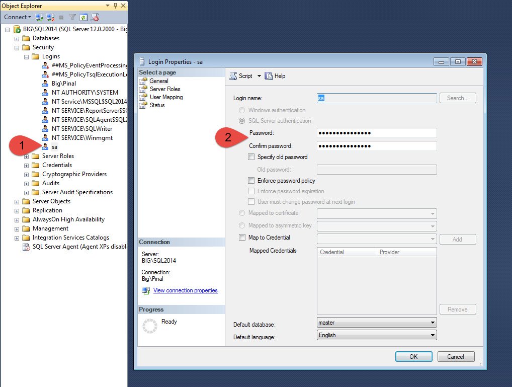Click the Connect Object Explorer icon

(x=40, y=17)
